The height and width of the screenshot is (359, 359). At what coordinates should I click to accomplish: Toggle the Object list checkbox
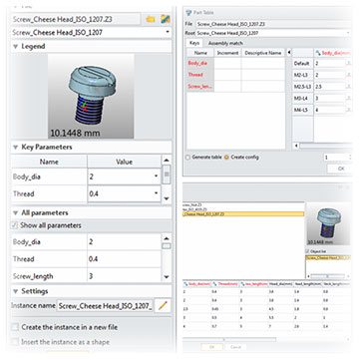point(307,251)
